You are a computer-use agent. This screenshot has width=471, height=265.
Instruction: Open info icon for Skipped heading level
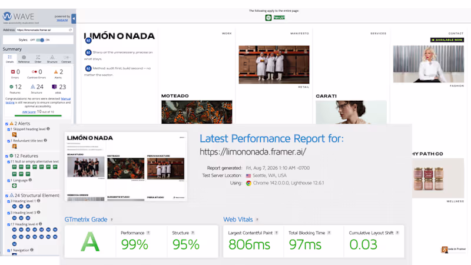pyautogui.click(x=48, y=129)
